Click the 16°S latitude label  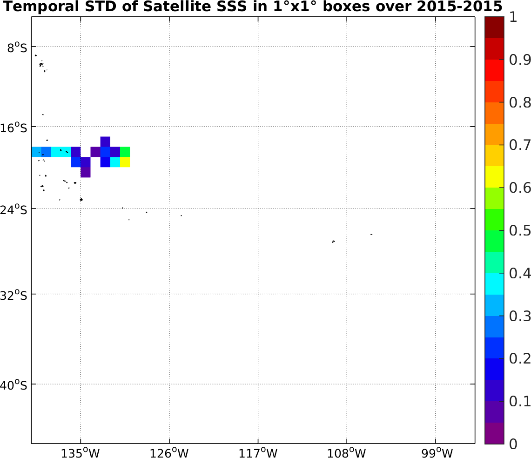13,128
